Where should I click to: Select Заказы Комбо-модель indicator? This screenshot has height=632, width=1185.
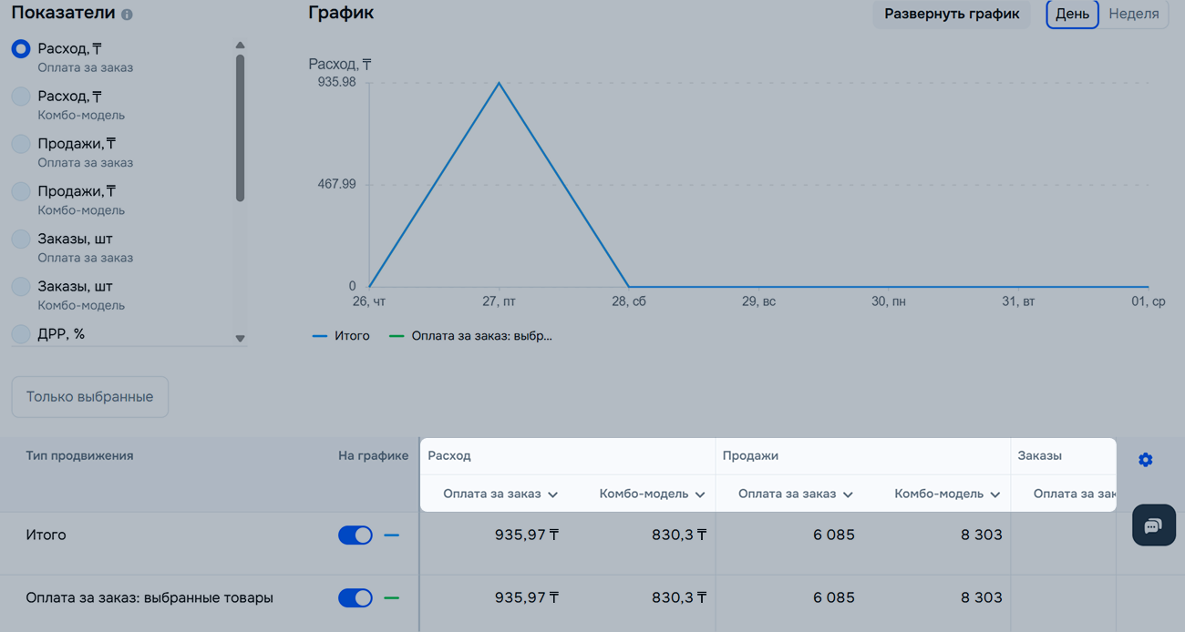point(21,287)
